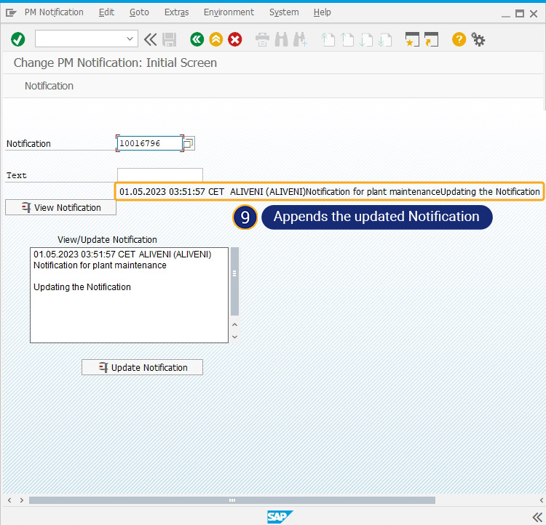Viewport: 546px width, 525px height.
Task: Click the yellow Exit icon
Action: click(216, 39)
